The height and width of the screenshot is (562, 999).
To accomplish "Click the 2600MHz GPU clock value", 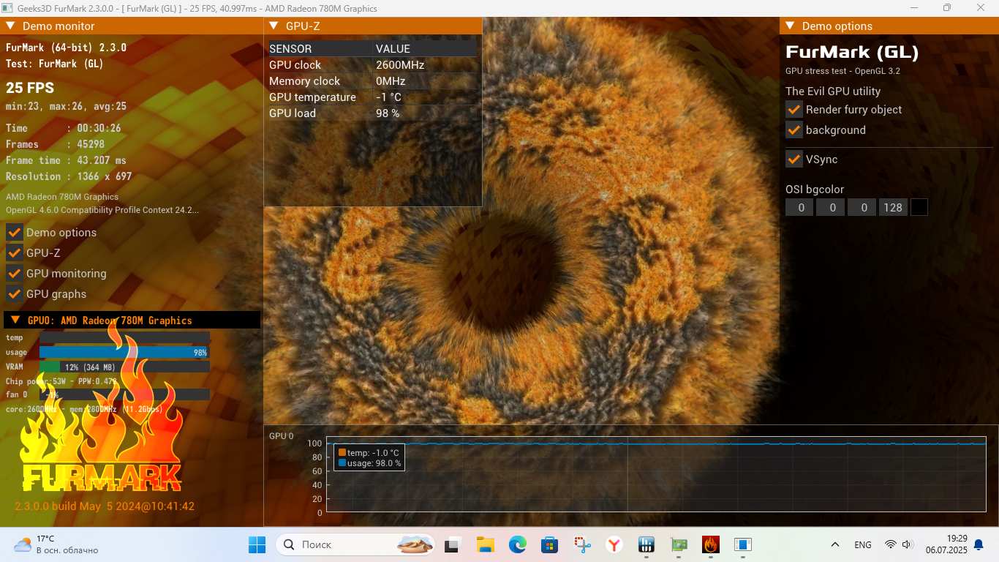I will pyautogui.click(x=400, y=65).
